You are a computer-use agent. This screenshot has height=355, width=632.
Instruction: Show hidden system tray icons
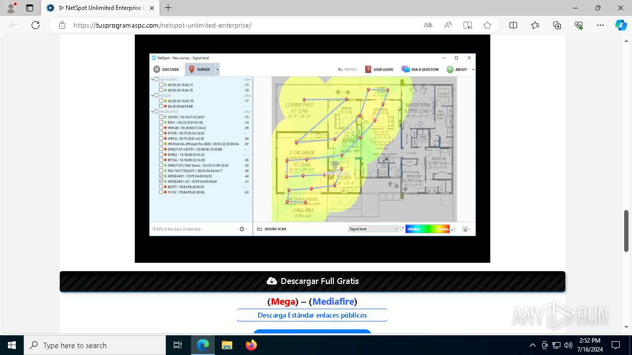(532, 345)
